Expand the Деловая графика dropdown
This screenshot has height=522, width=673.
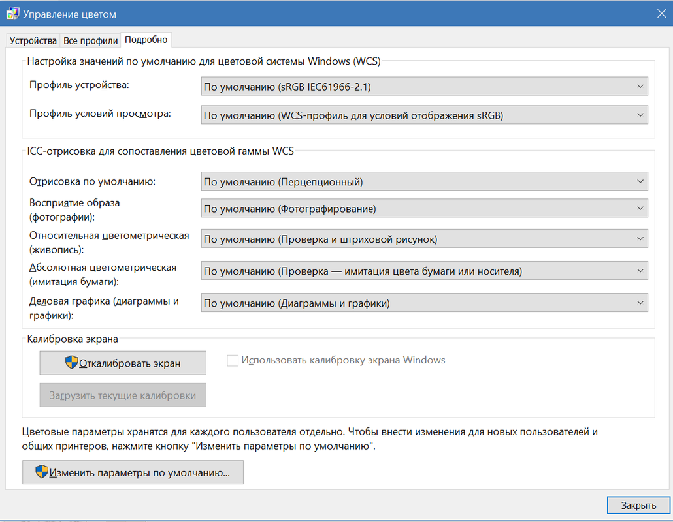coord(425,303)
